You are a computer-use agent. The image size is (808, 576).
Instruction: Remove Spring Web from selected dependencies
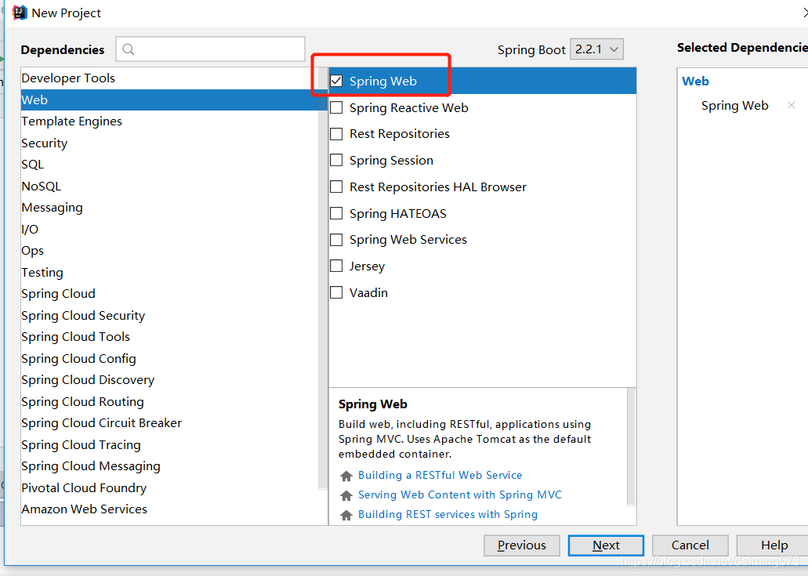(x=792, y=105)
